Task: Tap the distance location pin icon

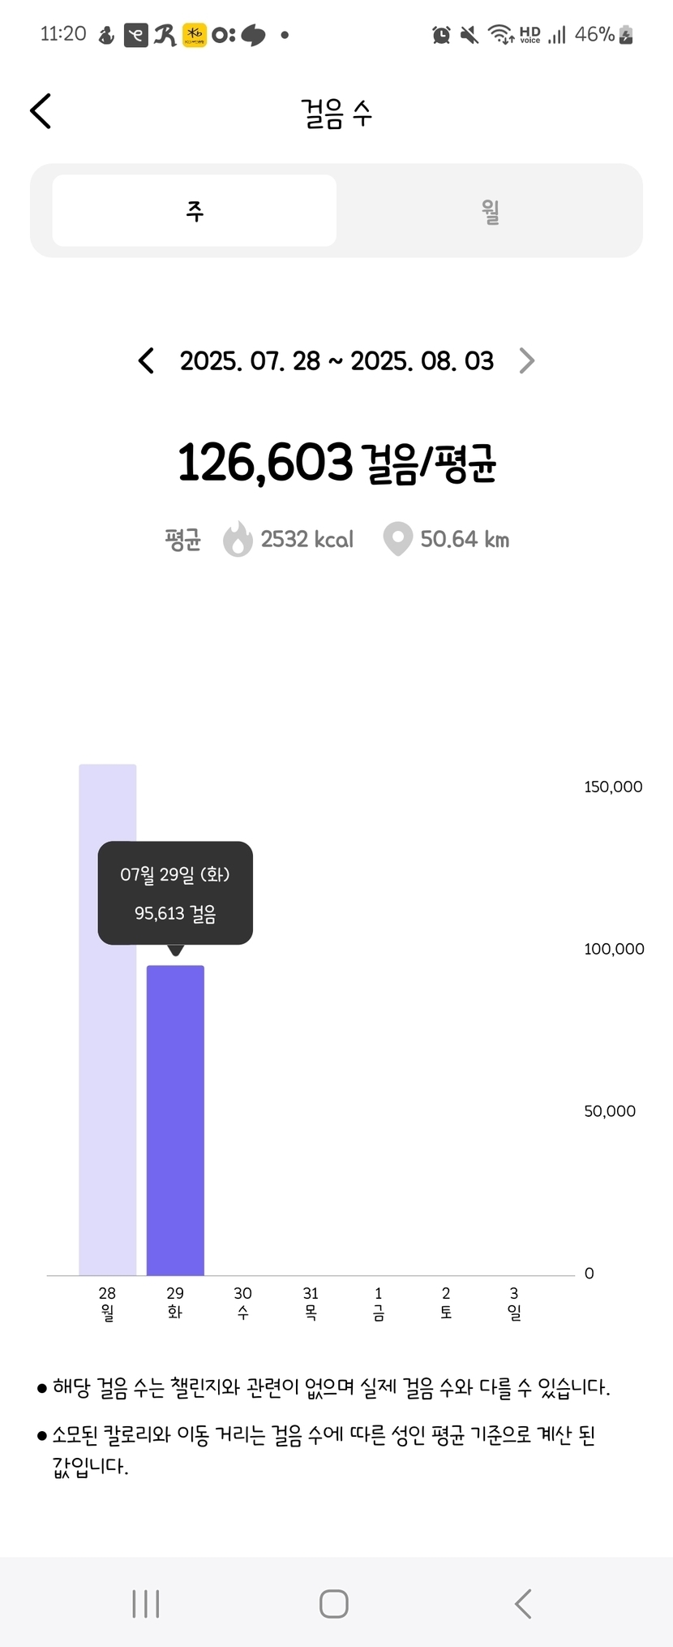Action: [x=397, y=539]
